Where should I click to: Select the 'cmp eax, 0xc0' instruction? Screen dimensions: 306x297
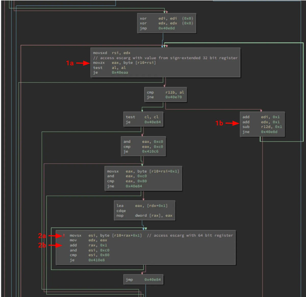point(143,147)
